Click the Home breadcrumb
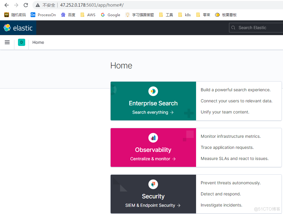Image resolution: width=283 pixels, height=214 pixels. [38, 42]
